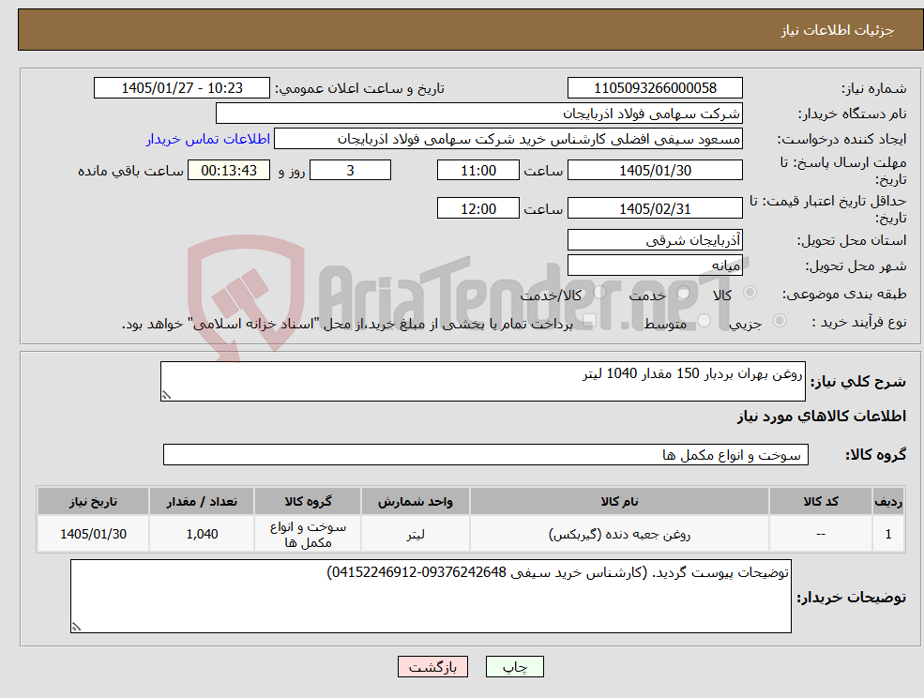Click the گروه کالا table column header
This screenshot has height=698, width=924.
tap(308, 501)
